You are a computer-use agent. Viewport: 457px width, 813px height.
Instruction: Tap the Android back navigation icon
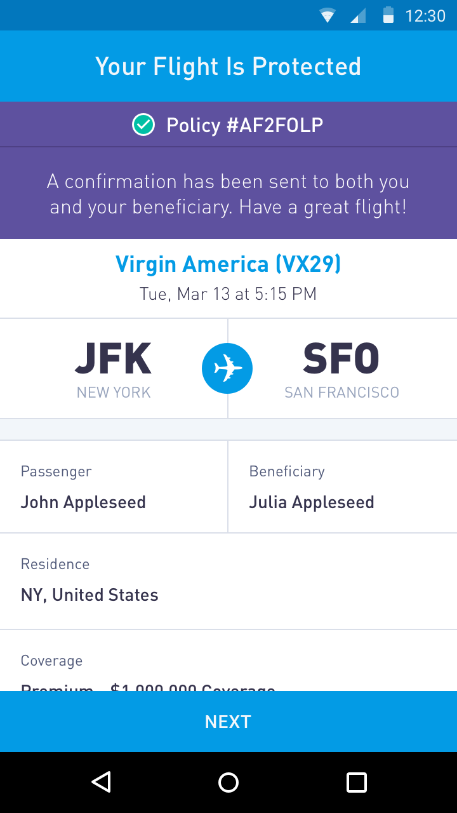click(102, 783)
